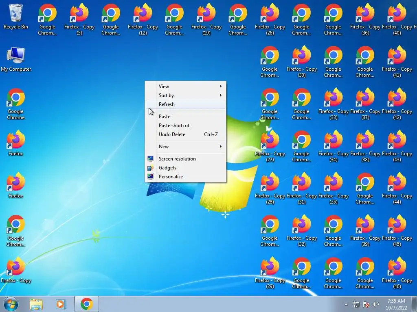Choose Refresh from the context menu
Screen dimensions: 417x312
click(186, 104)
